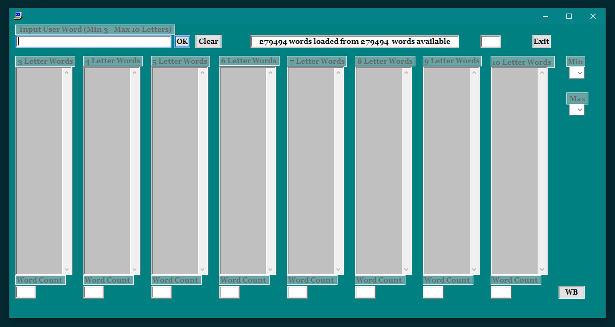Image resolution: width=615 pixels, height=327 pixels.
Task: Click scroll down arrow in 3 Letter Words list
Action: 67,270
